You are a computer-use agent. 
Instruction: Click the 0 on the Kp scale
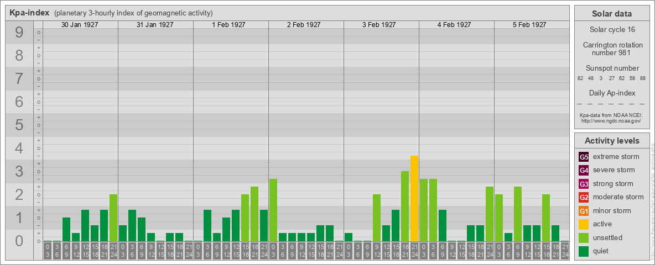(19, 241)
